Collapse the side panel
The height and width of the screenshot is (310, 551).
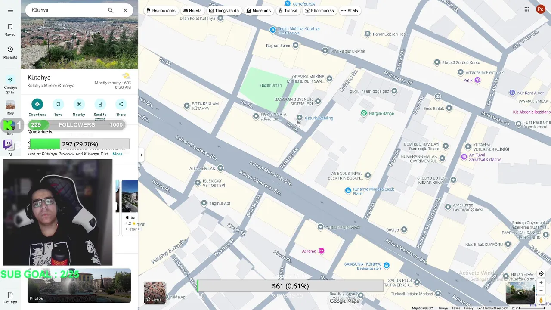pyautogui.click(x=141, y=155)
